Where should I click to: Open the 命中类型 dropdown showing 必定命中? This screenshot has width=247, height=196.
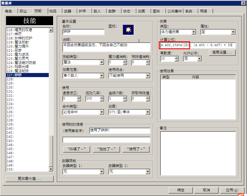[x=83, y=112]
